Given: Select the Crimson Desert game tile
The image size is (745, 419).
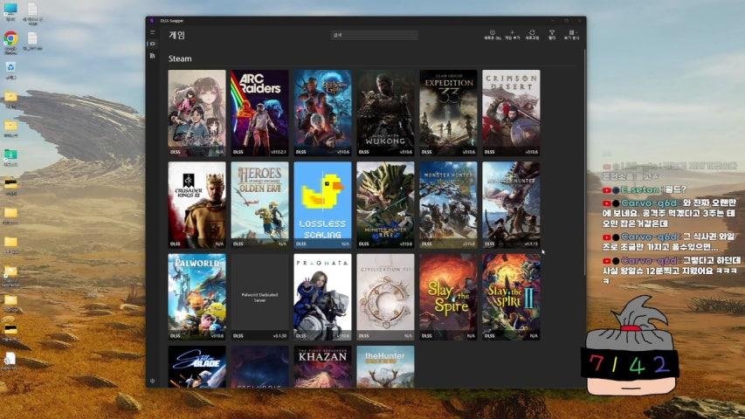Looking at the screenshot, I should (x=511, y=113).
